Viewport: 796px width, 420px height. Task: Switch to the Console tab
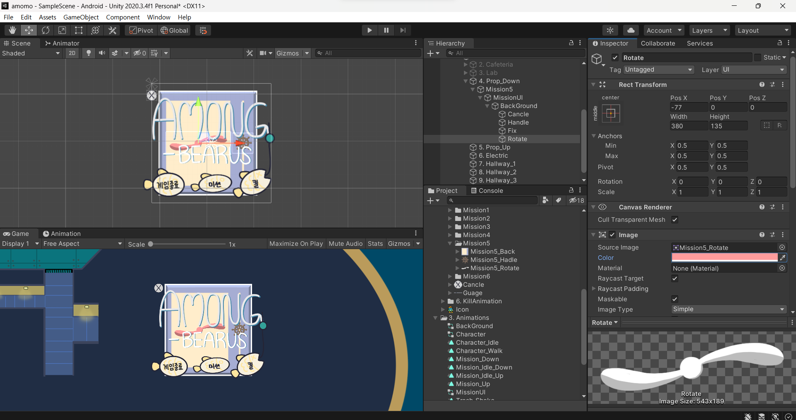click(487, 190)
